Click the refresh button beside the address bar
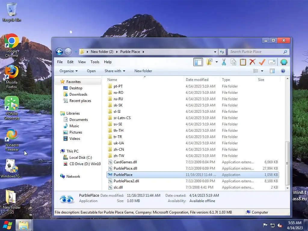 point(222,52)
